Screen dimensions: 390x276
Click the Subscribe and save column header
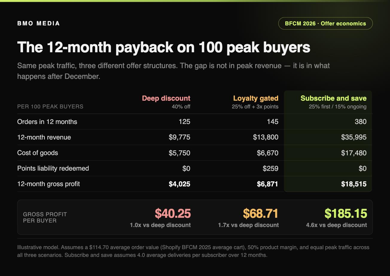point(333,98)
